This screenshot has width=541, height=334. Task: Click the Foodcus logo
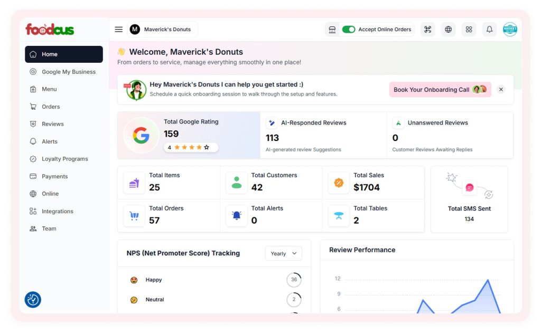pyautogui.click(x=50, y=30)
